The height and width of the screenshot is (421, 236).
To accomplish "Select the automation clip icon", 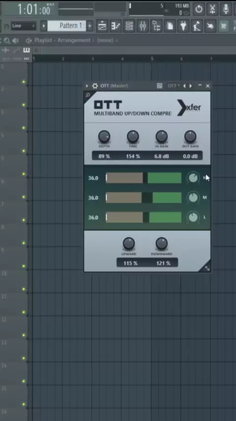I will (x=16, y=50).
